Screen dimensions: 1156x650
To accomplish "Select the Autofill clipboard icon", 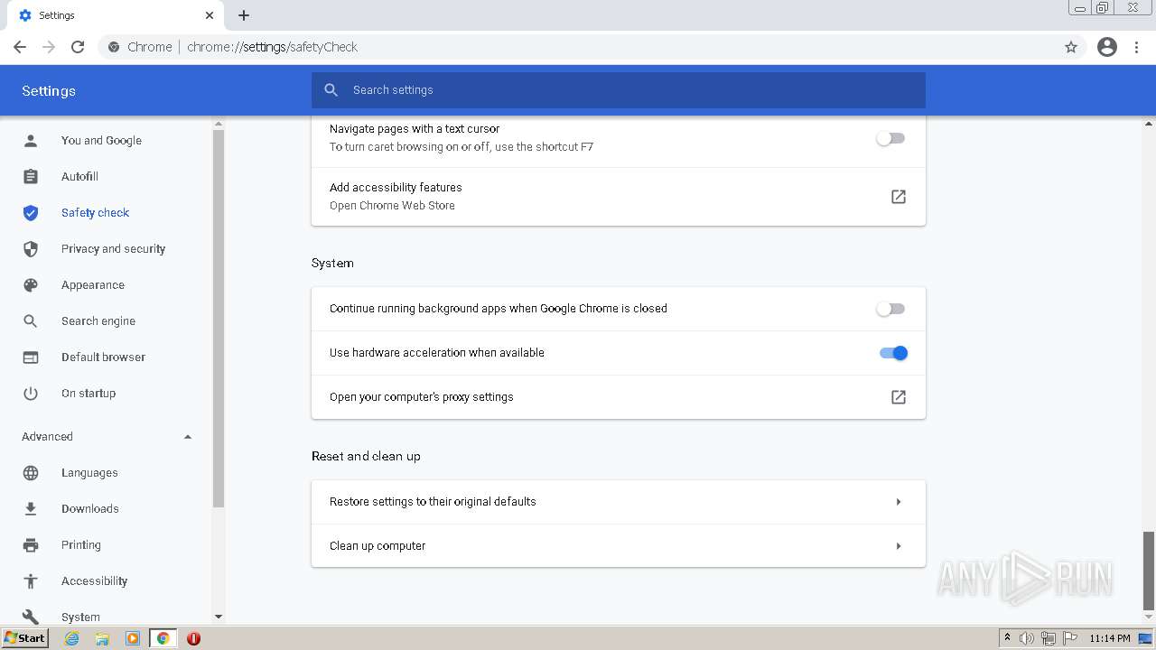I will click(31, 177).
